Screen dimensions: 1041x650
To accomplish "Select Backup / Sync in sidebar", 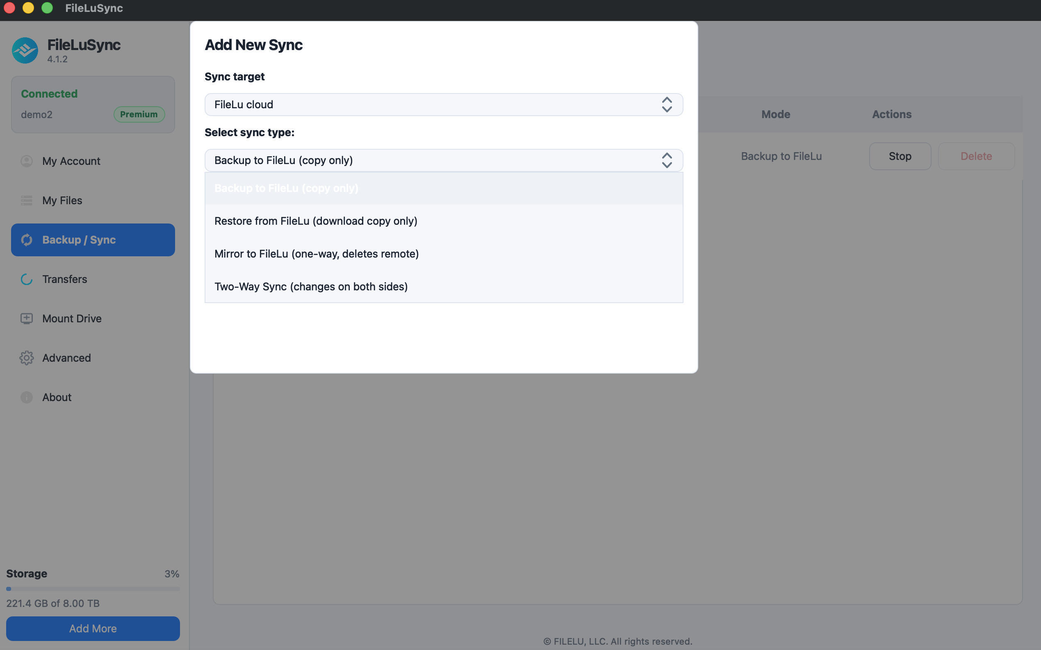I will click(93, 240).
